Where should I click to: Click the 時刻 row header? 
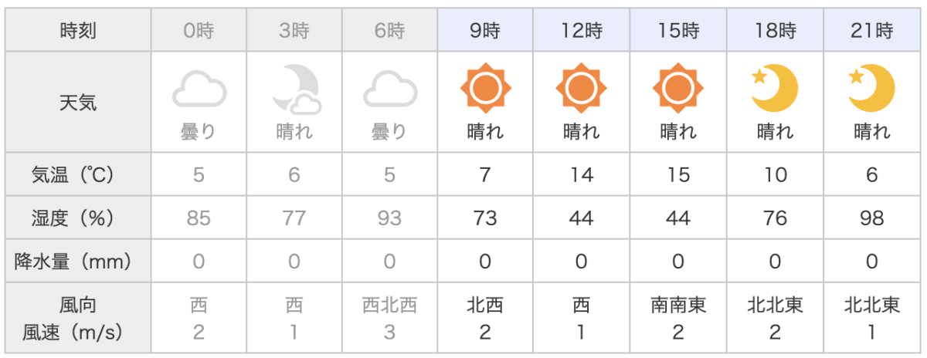coord(79,32)
